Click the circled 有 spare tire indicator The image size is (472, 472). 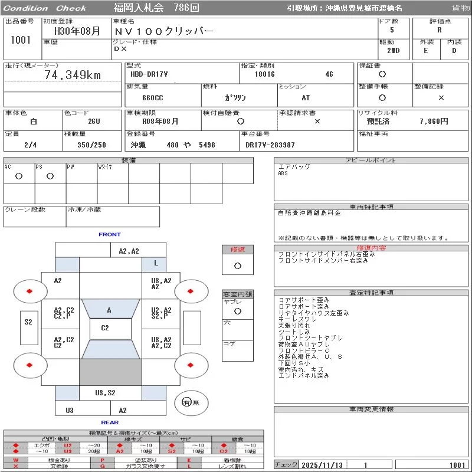tap(186, 402)
